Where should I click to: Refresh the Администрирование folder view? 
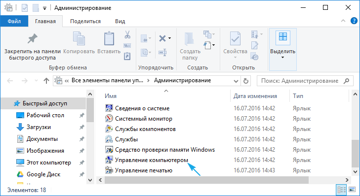(x=246, y=81)
